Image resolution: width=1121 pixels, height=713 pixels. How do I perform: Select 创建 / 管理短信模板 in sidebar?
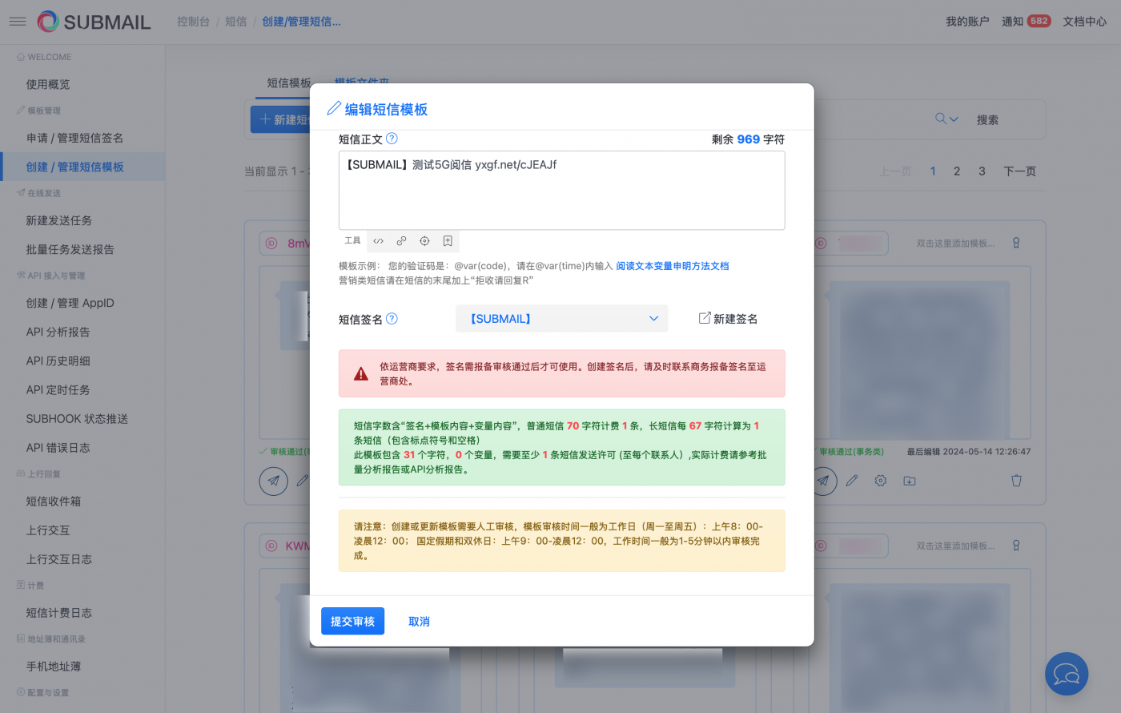[x=82, y=167]
